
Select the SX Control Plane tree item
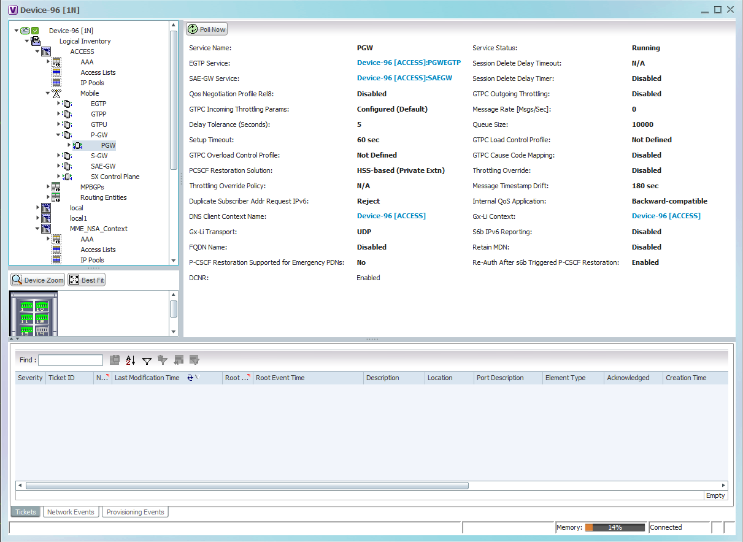tap(115, 177)
